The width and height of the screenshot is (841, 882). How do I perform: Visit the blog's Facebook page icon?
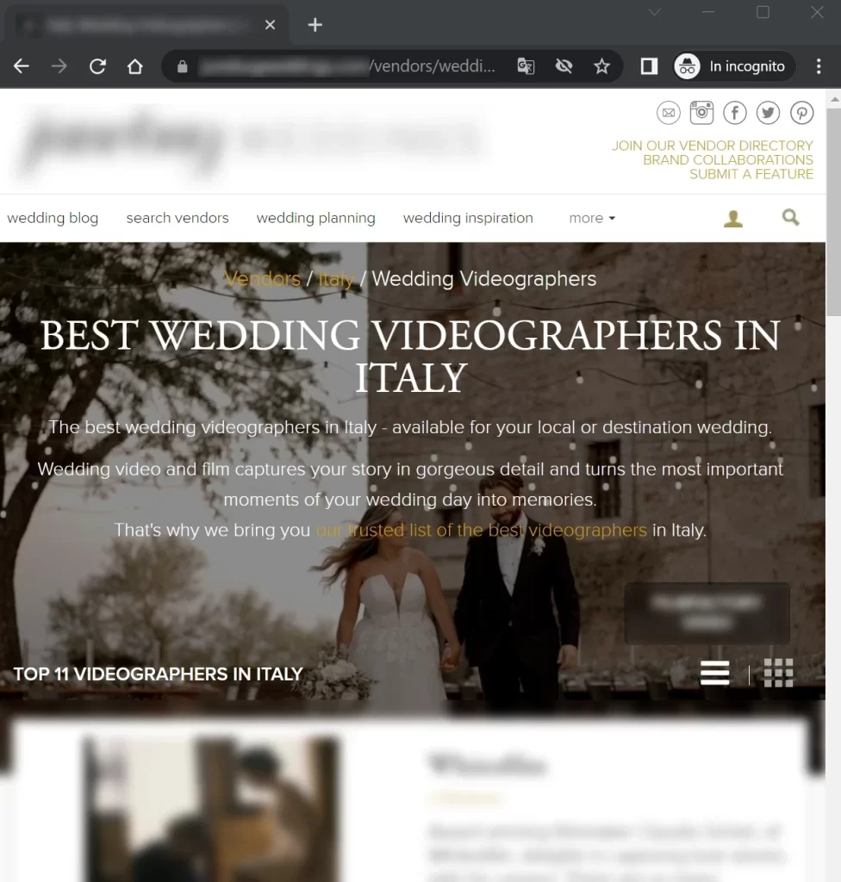coord(734,112)
